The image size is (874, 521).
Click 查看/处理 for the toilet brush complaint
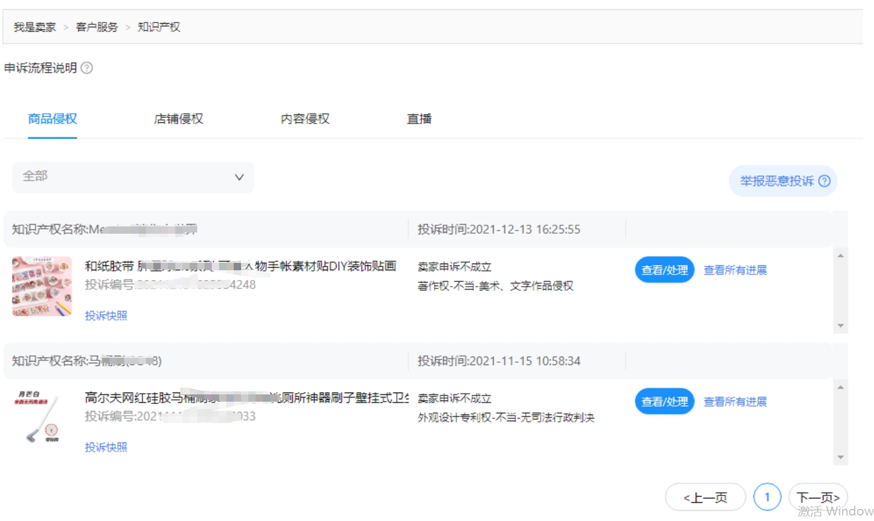[664, 402]
